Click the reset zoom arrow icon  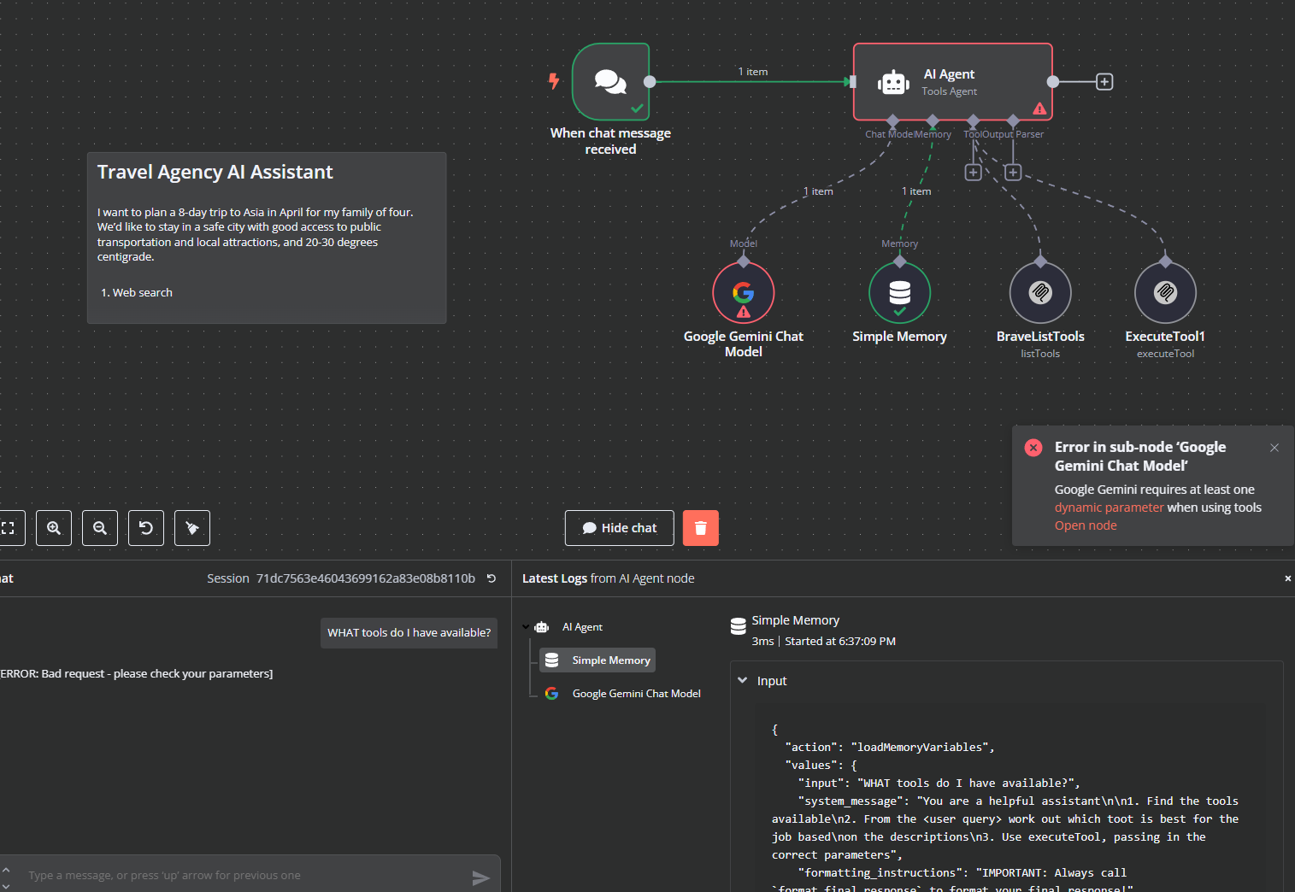pos(145,527)
